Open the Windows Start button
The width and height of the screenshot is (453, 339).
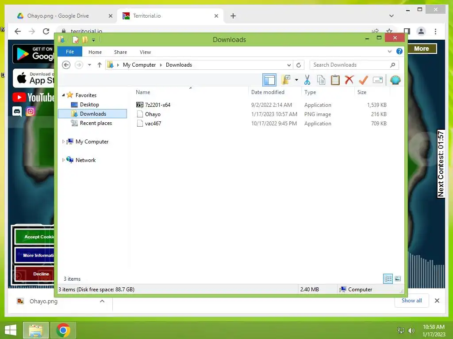coord(11,330)
